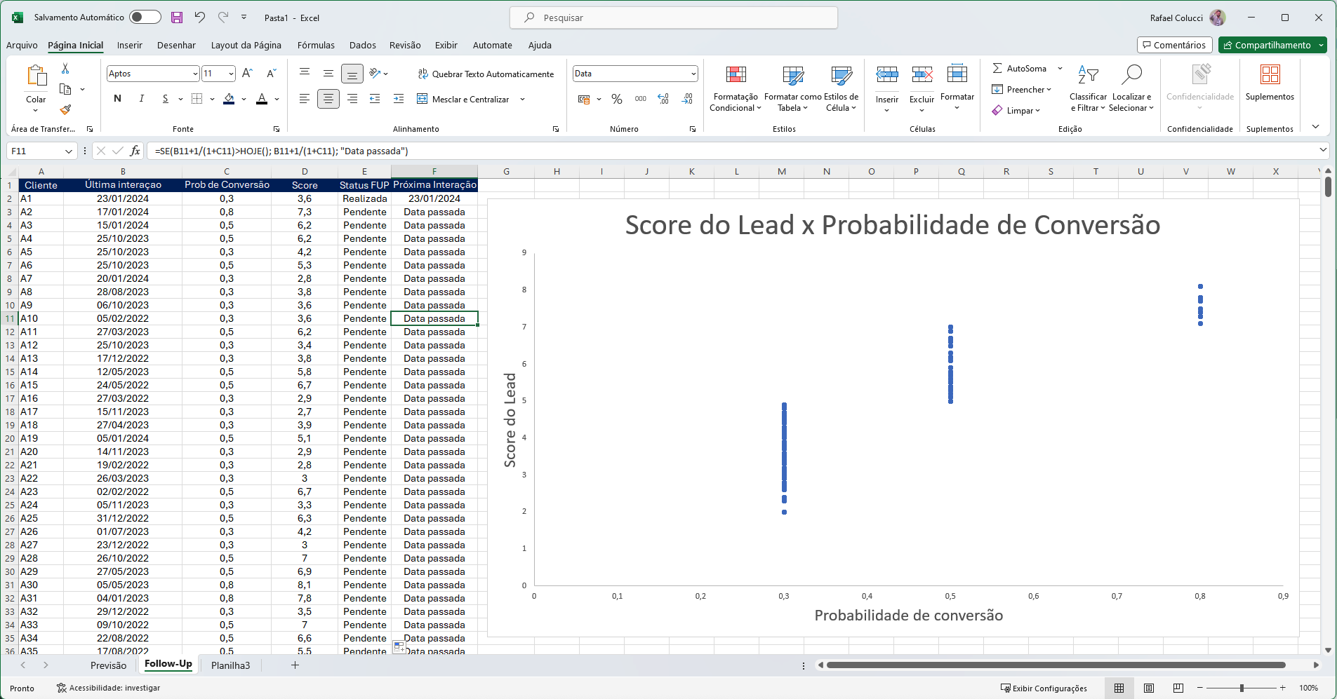Open the Fórmulas ribbon tab
This screenshot has height=699, width=1337.
point(316,45)
